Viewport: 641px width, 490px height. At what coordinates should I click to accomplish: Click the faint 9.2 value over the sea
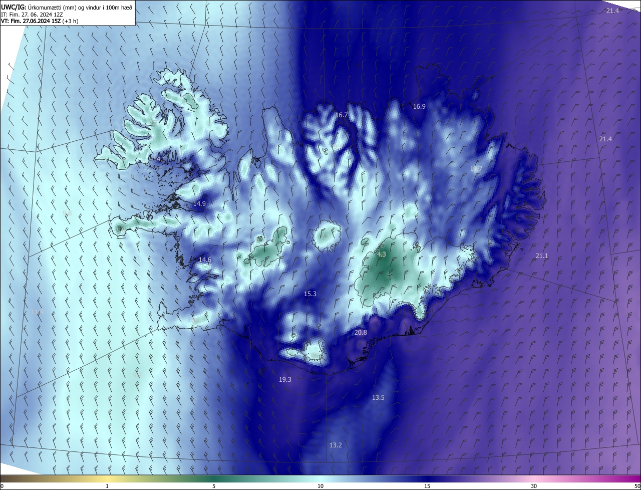click(x=137, y=375)
